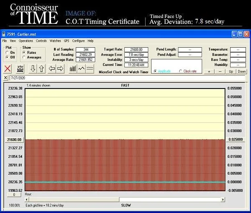Open the Help menu
The height and width of the screenshot is (213, 251).
90,41
